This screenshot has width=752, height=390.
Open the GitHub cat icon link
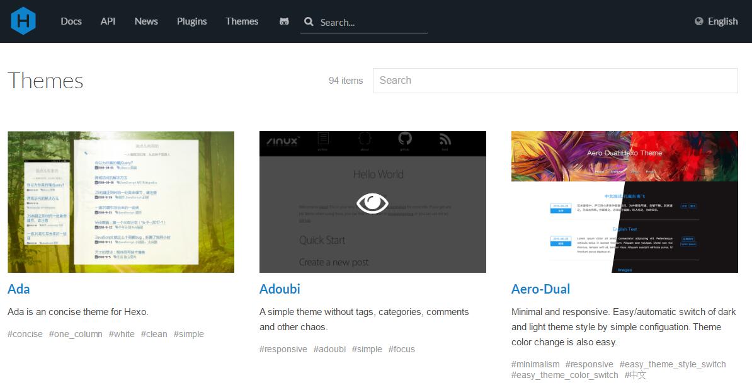(284, 21)
